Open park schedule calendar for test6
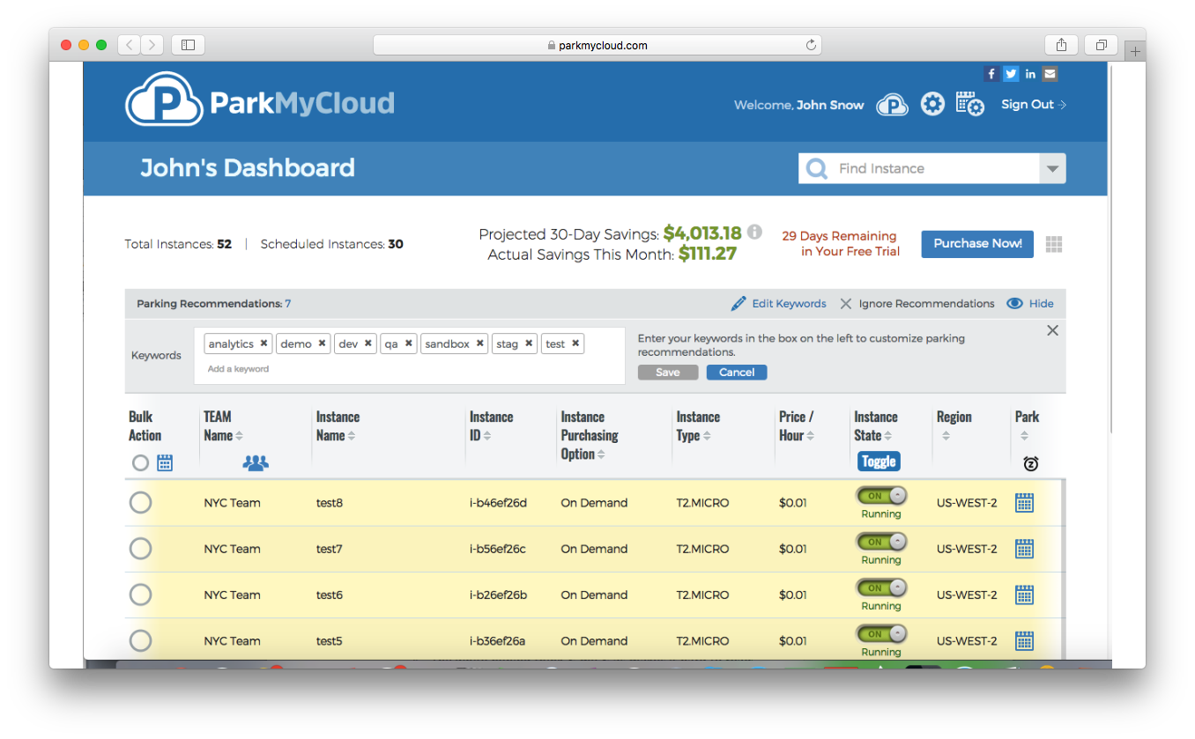The height and width of the screenshot is (739, 1195). [x=1024, y=595]
